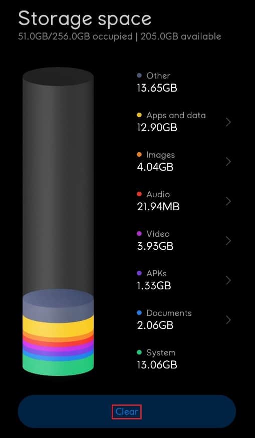Click the Clear button
Screen dimensions: 255x438
coord(127,411)
